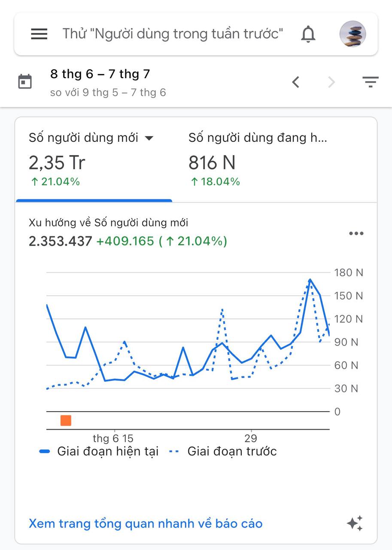The width and height of the screenshot is (392, 550).
Task: Open the hamburger navigation menu
Action: point(39,34)
